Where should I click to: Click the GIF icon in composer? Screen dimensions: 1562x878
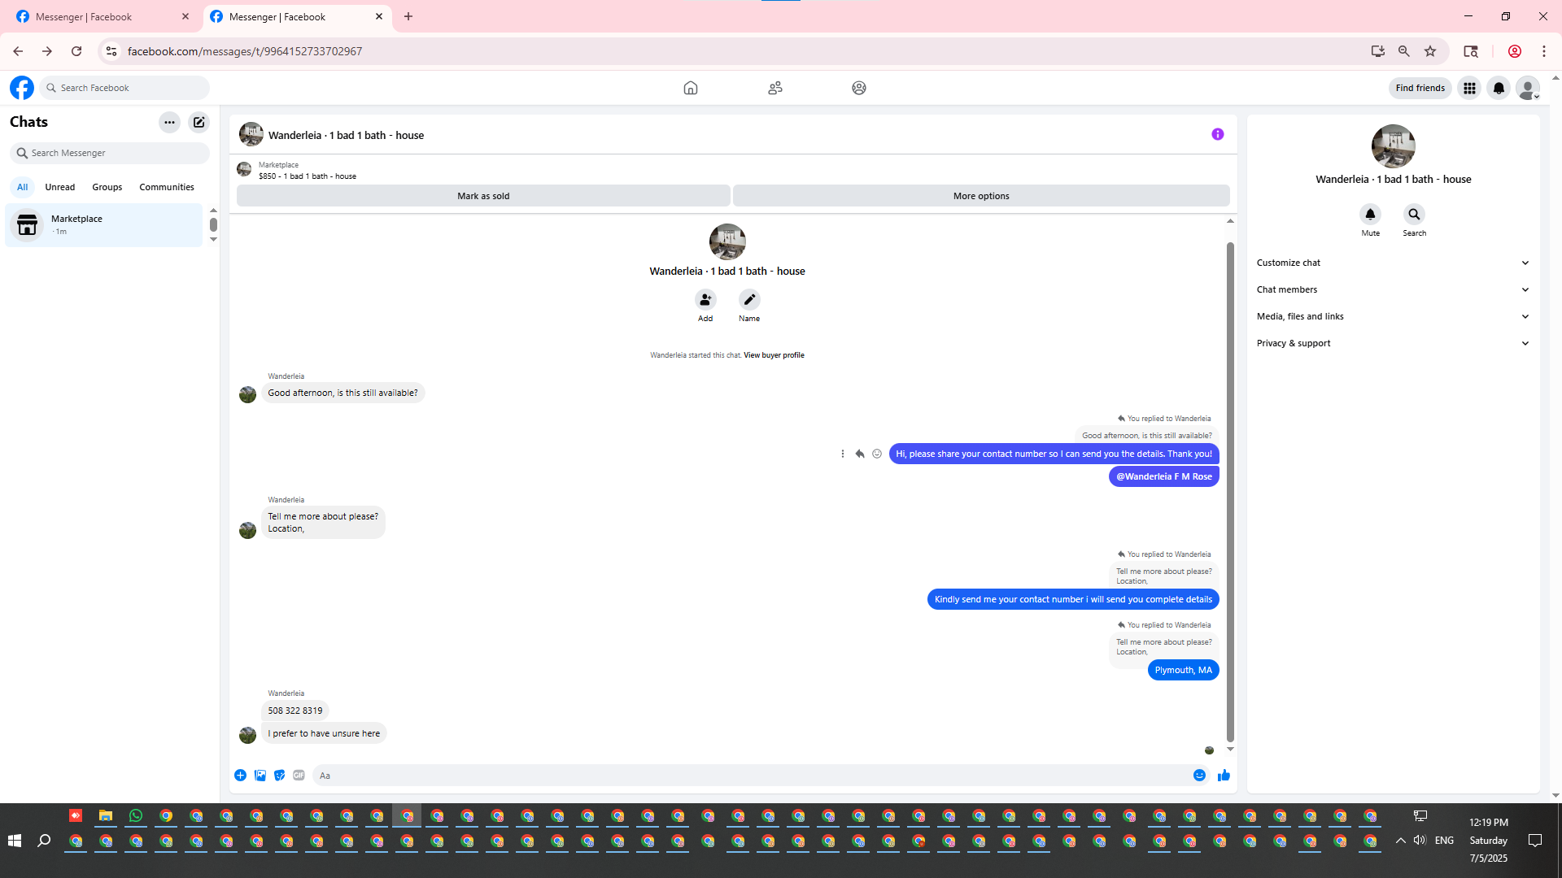click(x=299, y=776)
